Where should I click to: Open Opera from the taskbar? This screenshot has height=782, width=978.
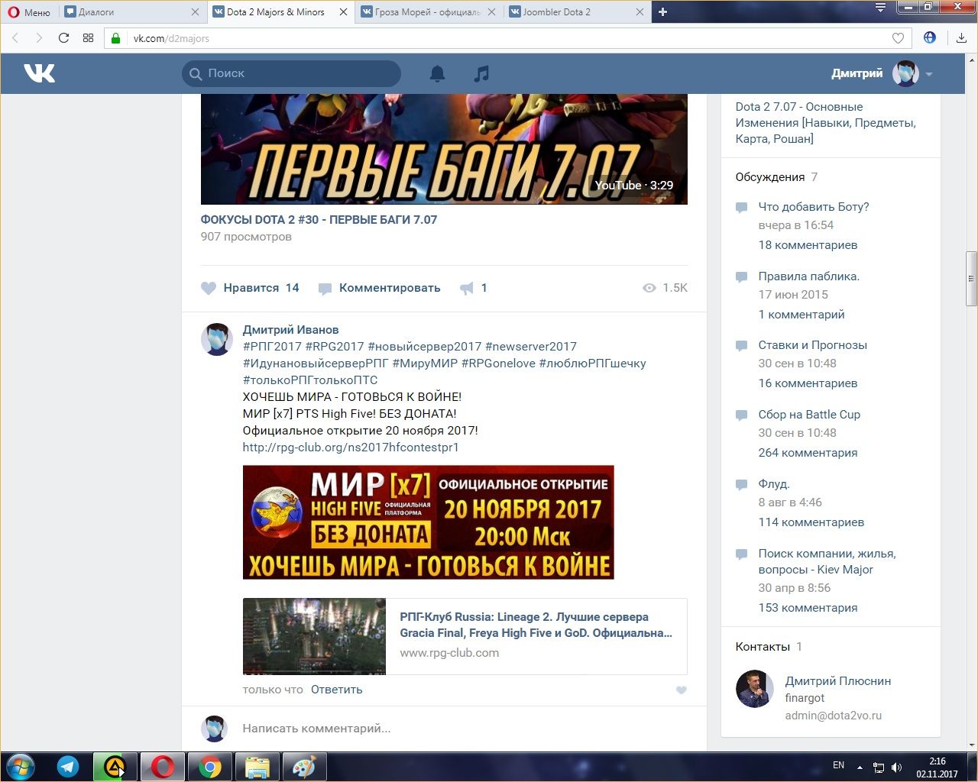162,766
